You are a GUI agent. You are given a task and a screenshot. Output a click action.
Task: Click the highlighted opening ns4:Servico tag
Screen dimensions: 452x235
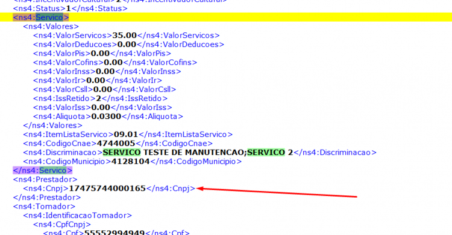[x=41, y=17]
